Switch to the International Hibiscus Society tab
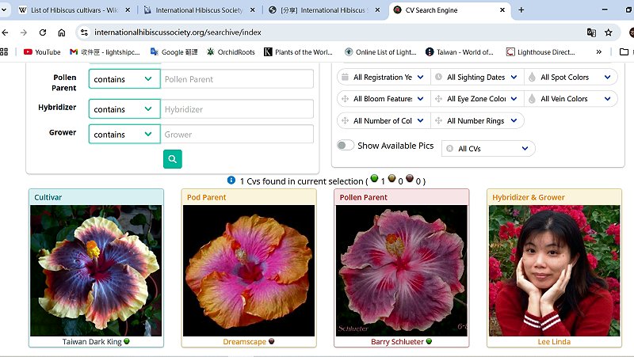 coord(199,10)
